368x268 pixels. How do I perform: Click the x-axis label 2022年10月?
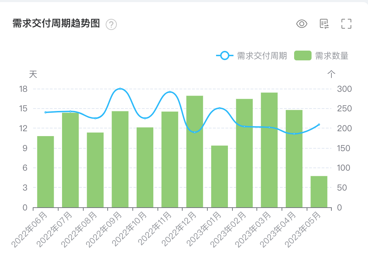(x=129, y=229)
